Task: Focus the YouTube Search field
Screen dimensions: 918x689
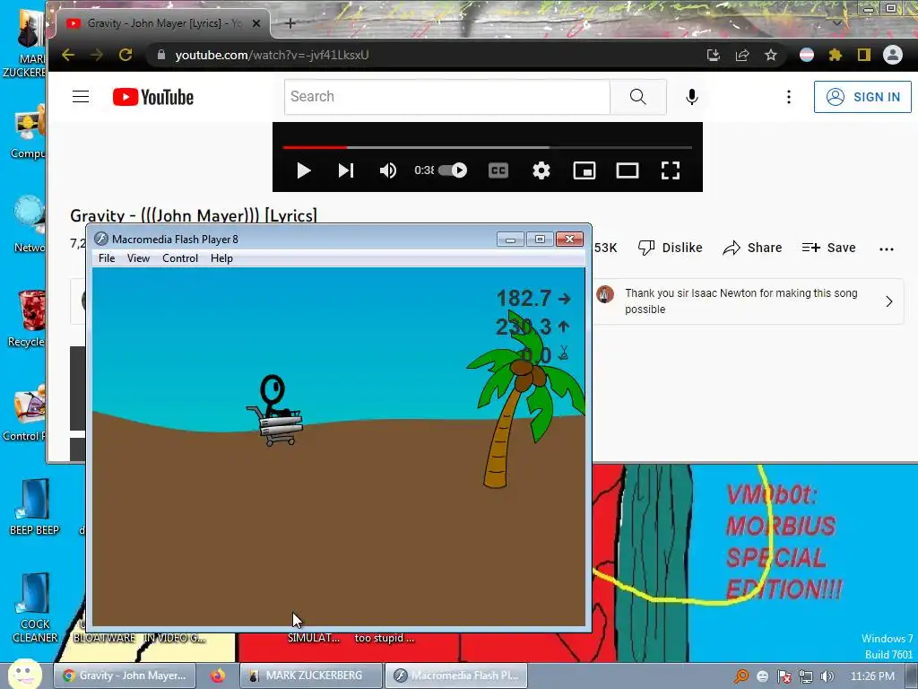Action: pyautogui.click(x=447, y=97)
